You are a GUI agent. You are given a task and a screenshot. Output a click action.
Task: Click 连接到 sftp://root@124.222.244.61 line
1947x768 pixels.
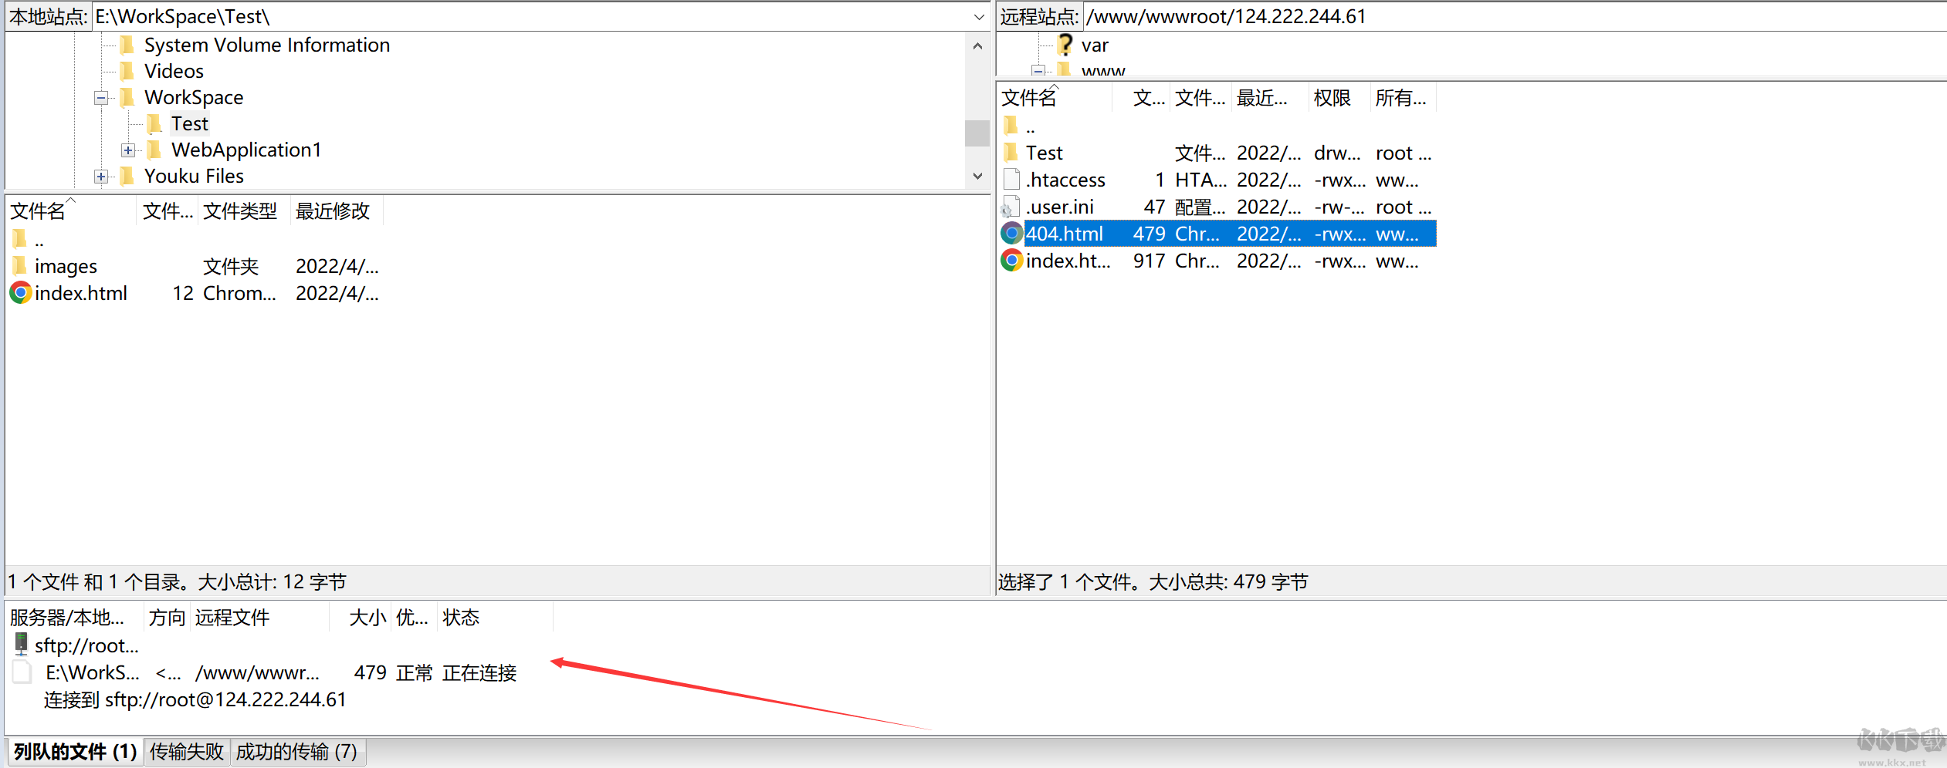(x=195, y=699)
